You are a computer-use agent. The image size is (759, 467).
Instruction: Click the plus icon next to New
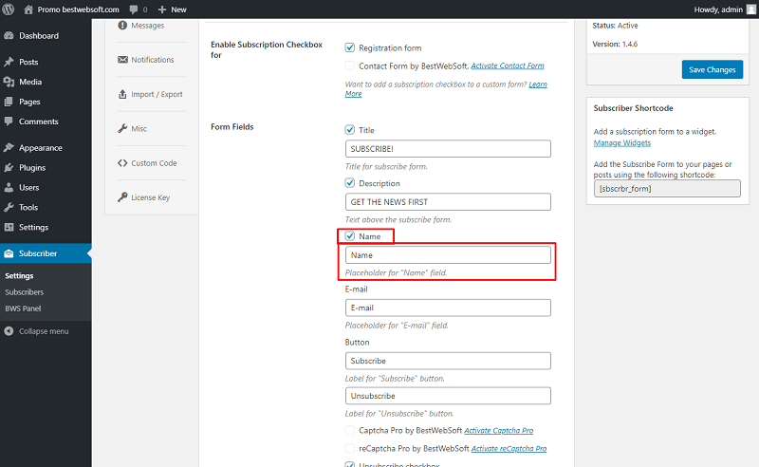(162, 9)
